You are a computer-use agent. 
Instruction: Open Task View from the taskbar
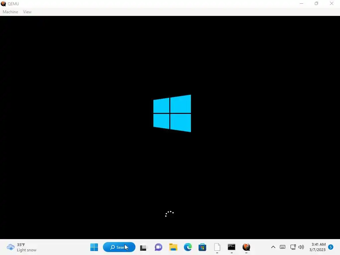tap(143, 247)
